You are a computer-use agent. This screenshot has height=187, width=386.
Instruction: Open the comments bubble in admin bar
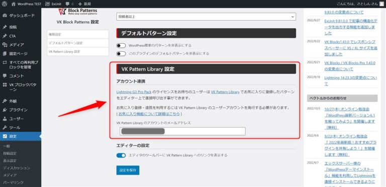[x=70, y=4]
